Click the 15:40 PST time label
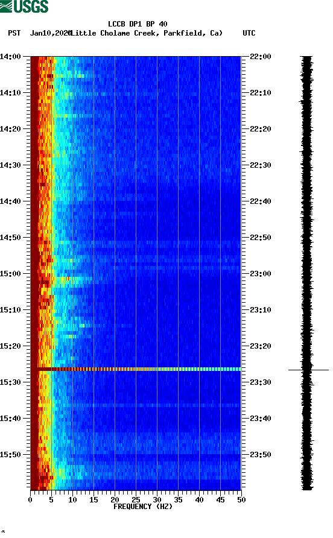The image size is (333, 538). pos(10,419)
